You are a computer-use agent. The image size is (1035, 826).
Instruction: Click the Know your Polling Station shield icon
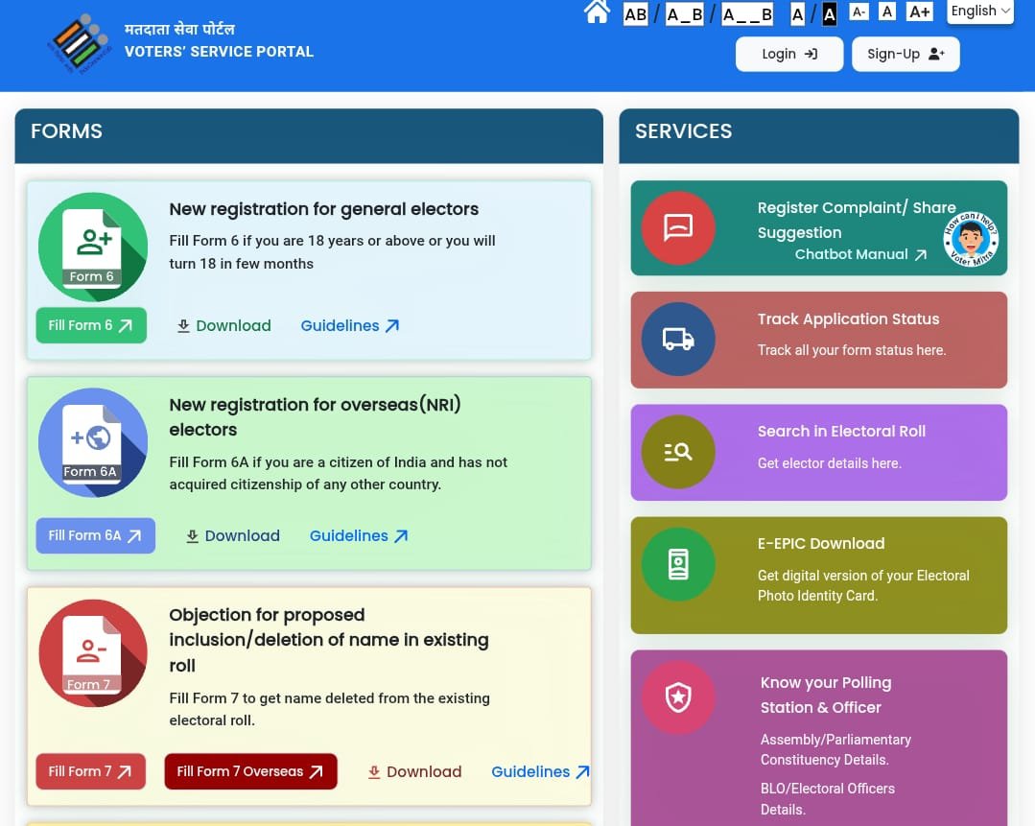pos(678,697)
